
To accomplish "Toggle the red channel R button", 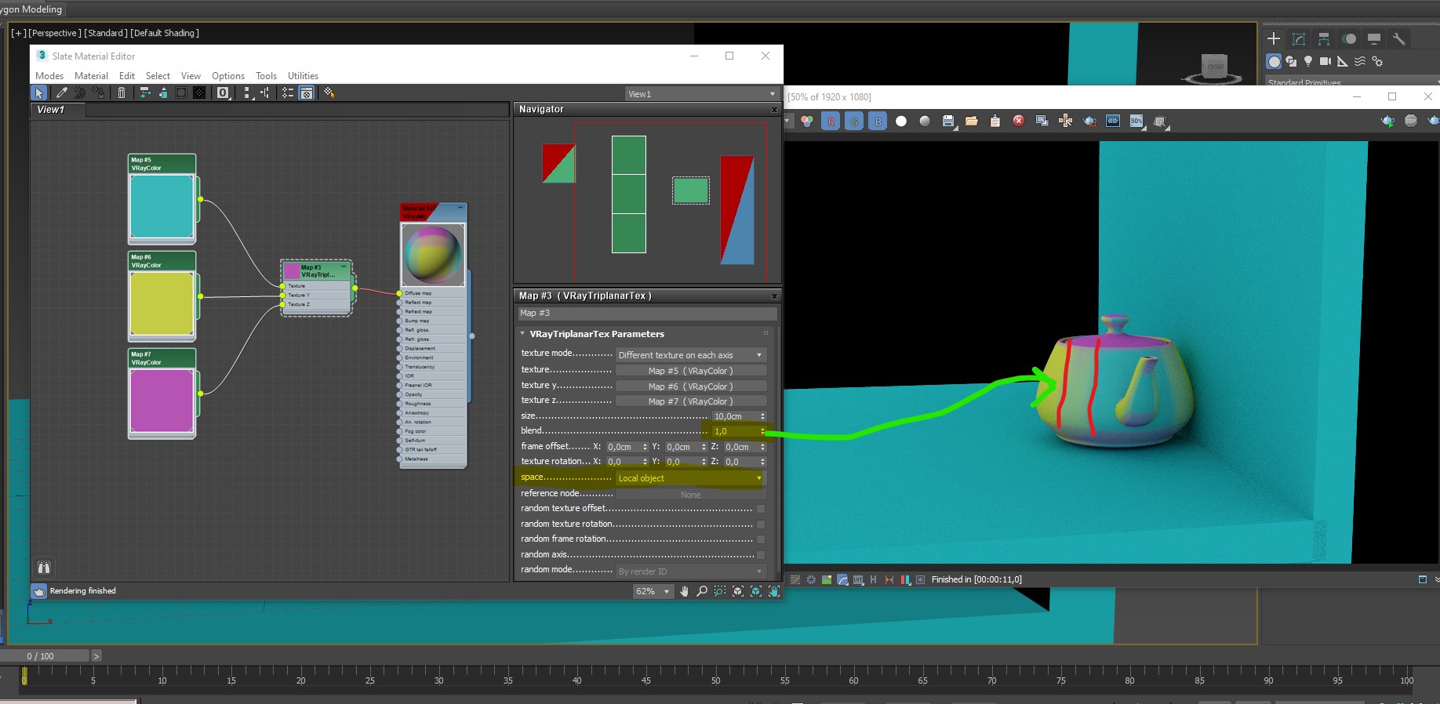I will 831,122.
